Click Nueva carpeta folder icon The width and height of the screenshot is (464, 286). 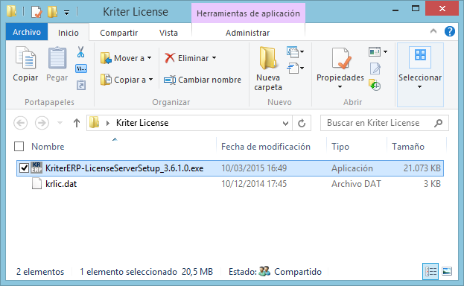[268, 58]
